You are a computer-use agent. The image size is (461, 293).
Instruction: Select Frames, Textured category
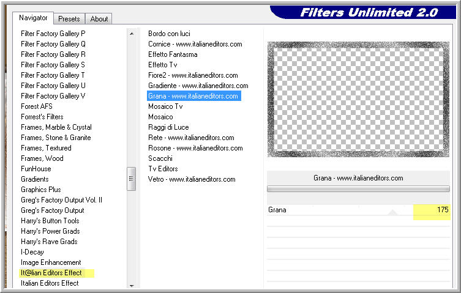pyautogui.click(x=46, y=148)
